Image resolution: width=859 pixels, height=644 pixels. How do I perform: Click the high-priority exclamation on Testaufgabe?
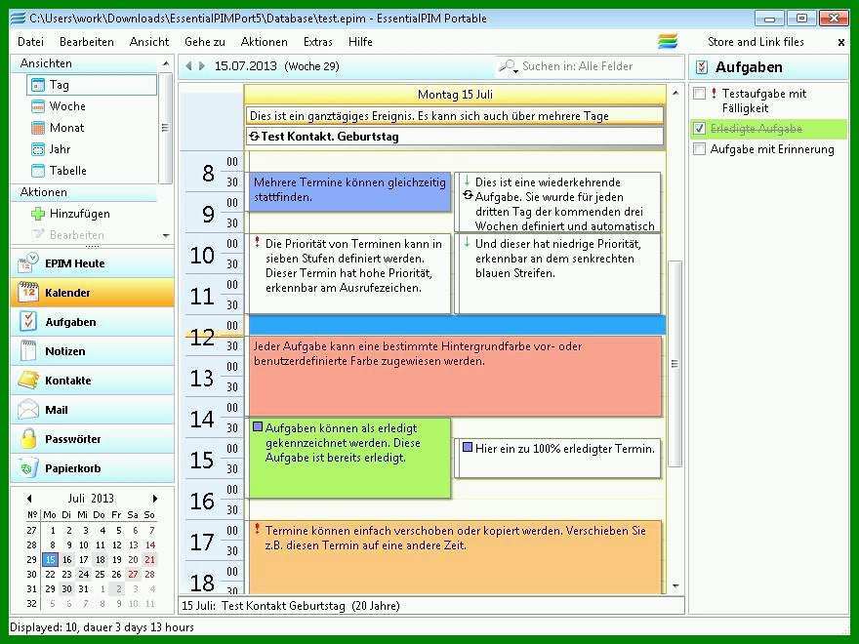714,93
